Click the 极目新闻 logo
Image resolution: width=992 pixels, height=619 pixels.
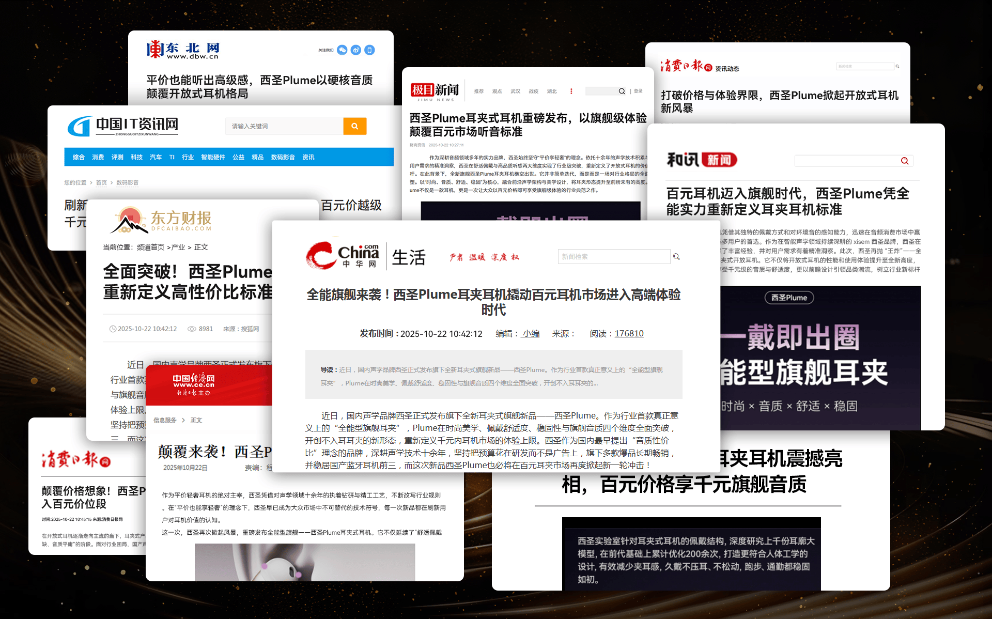(433, 90)
